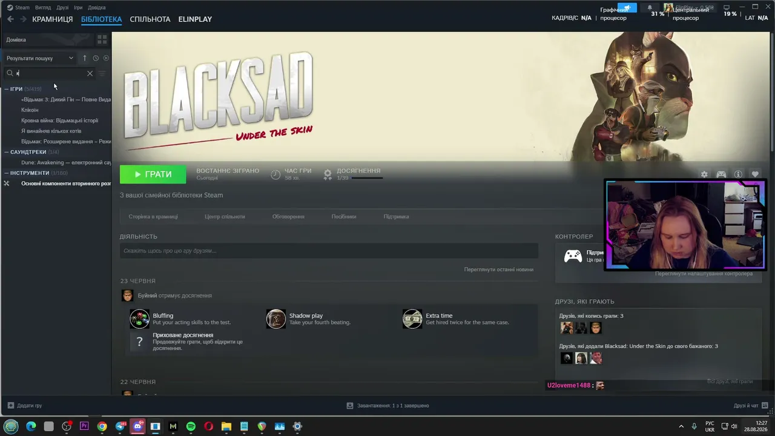Open the Вигляд menu
The height and width of the screenshot is (436, 775).
(x=43, y=8)
